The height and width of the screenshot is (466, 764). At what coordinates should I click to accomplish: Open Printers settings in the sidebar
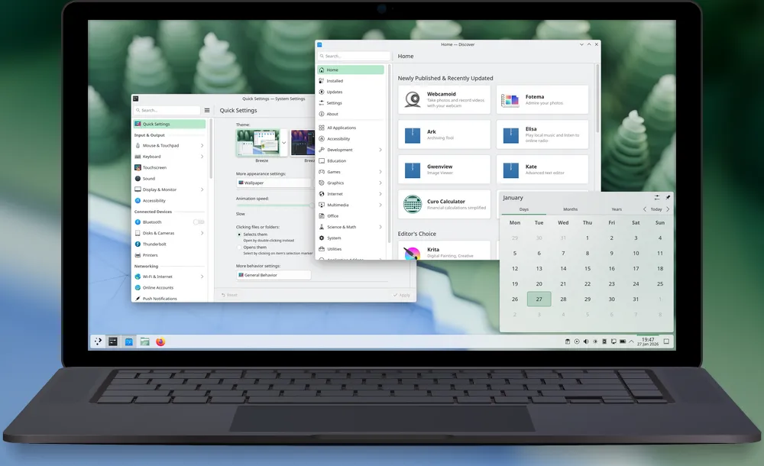click(x=153, y=255)
